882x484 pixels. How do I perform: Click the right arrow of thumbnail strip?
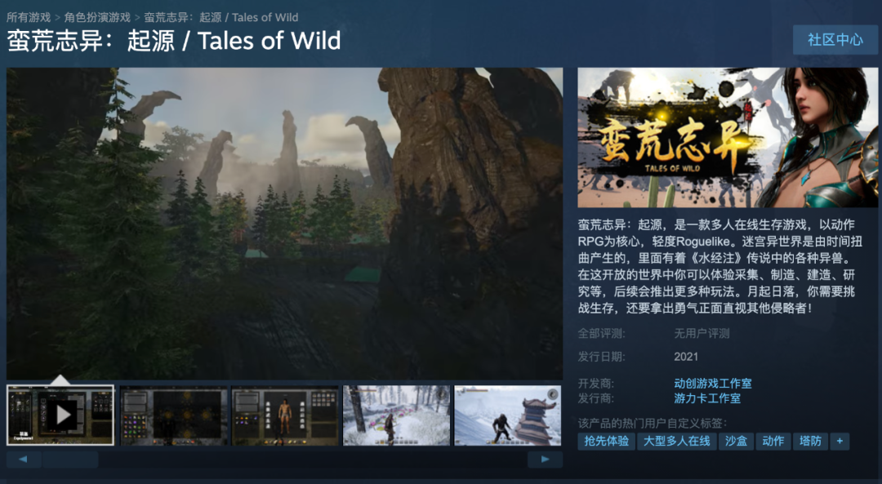pos(545,460)
